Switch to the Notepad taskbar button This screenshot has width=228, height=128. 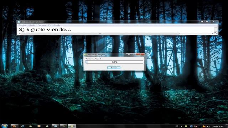[x=55, y=126]
